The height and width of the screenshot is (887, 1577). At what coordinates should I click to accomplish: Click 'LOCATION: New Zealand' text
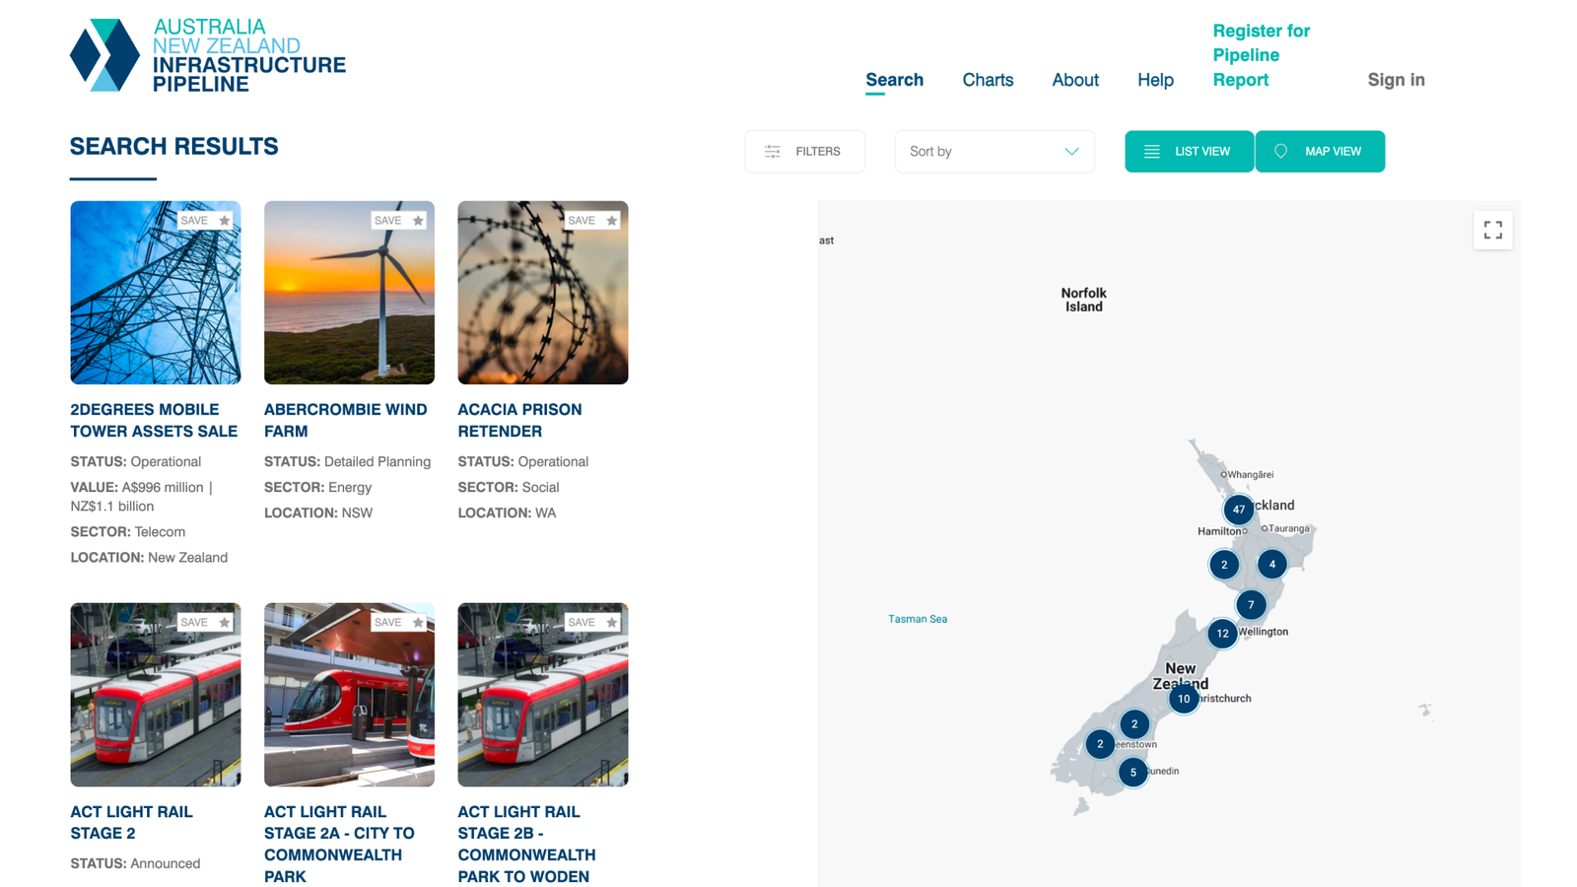coord(149,557)
